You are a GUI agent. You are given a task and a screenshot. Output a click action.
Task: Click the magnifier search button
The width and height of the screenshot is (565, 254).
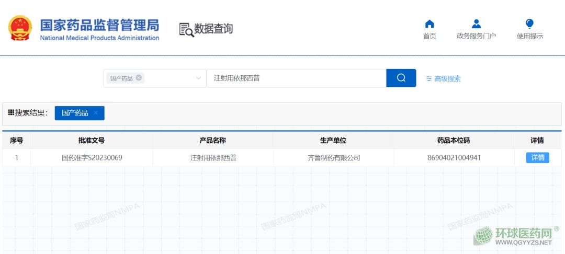[x=401, y=78]
